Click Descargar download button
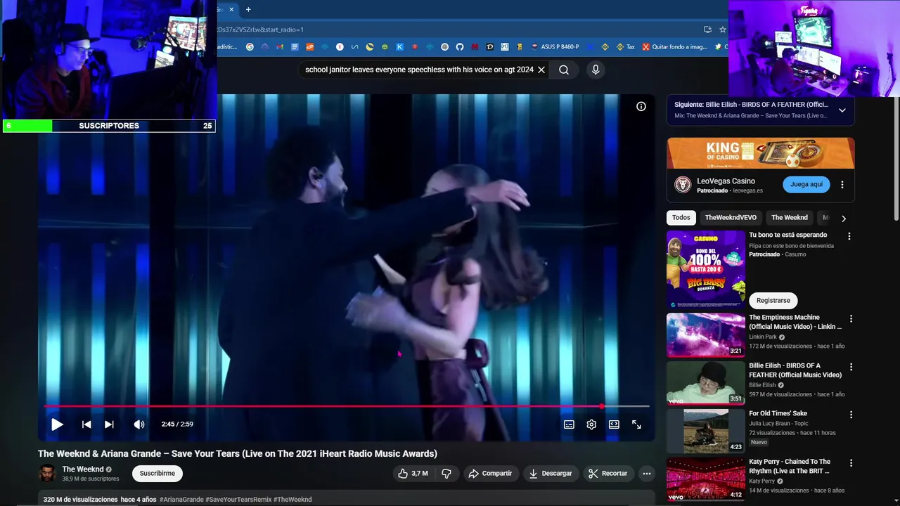 551,474
